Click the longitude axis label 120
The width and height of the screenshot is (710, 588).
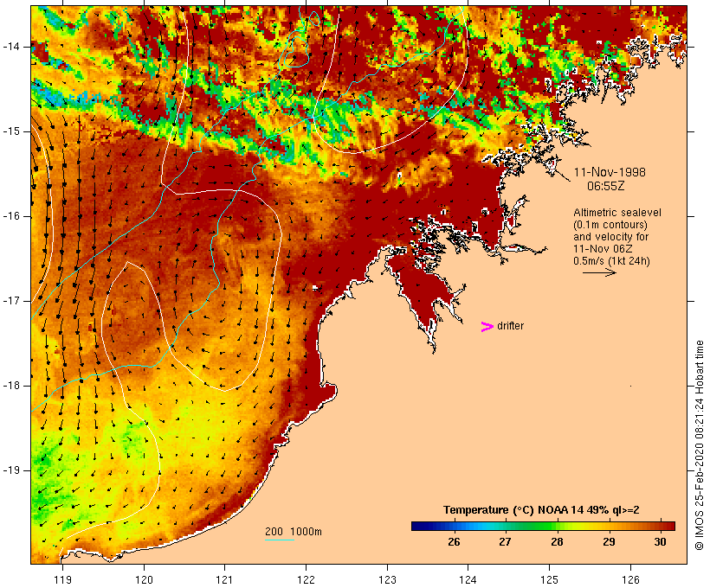144,580
